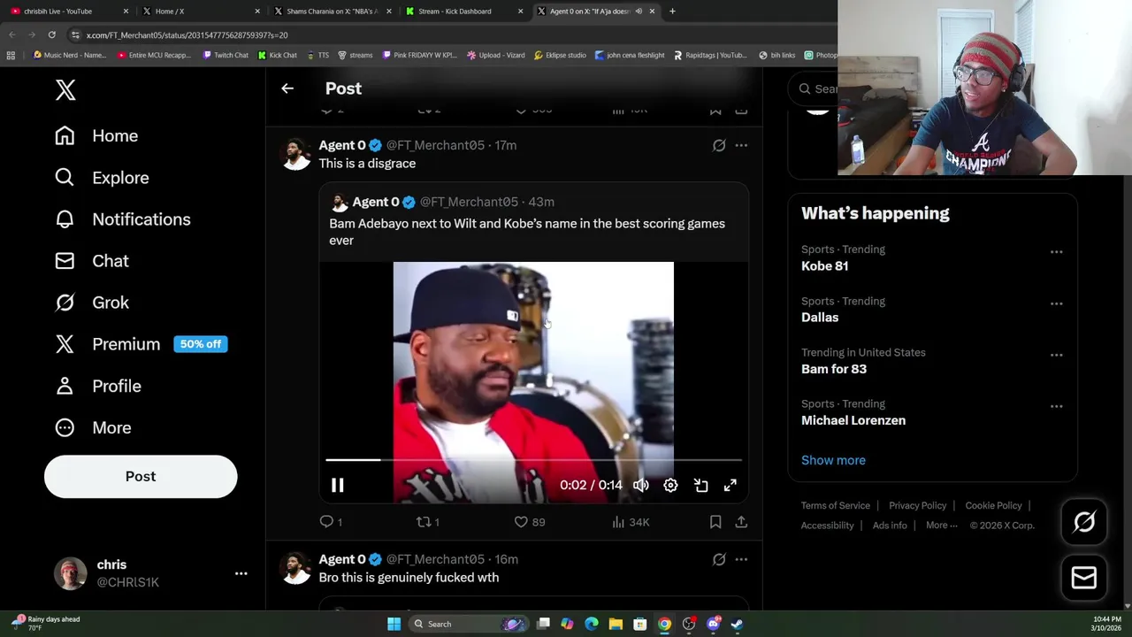Expand footer More options
Image resolution: width=1132 pixels, height=637 pixels.
[942, 526]
